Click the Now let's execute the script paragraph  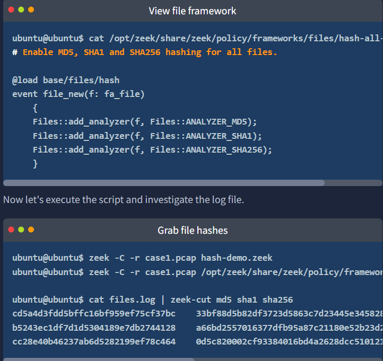pyautogui.click(x=123, y=200)
